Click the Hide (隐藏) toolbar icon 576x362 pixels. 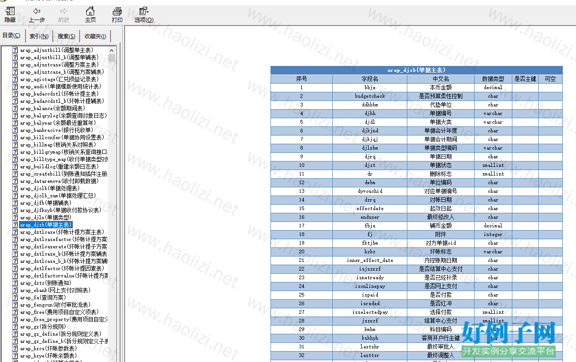tap(10, 11)
